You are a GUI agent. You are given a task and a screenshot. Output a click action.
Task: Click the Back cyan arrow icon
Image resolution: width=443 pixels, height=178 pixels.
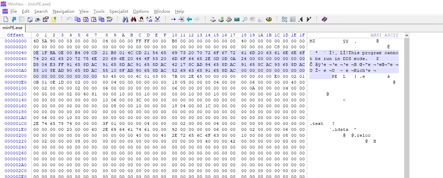click(x=189, y=19)
